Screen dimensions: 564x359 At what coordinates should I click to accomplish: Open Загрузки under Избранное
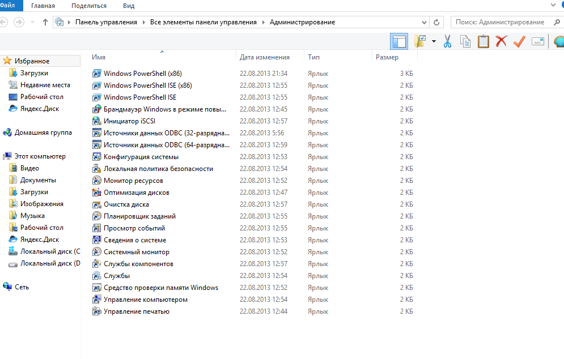coord(34,73)
